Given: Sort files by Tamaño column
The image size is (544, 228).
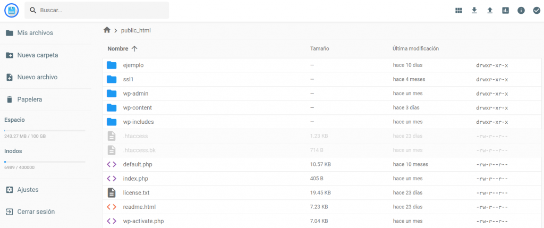Looking at the screenshot, I should [x=319, y=48].
